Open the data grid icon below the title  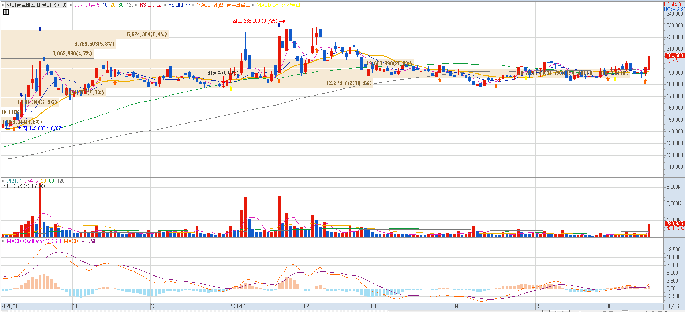tap(6, 12)
